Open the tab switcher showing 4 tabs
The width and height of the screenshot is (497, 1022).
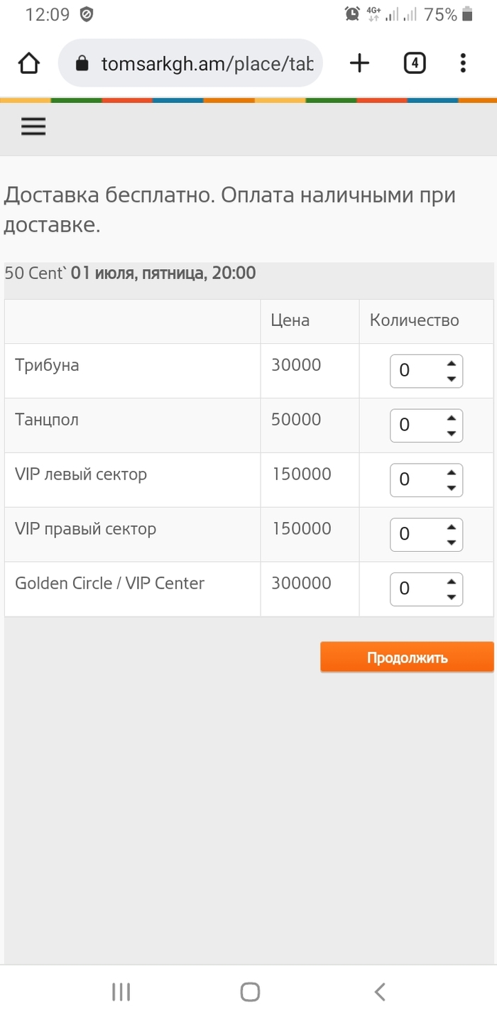coord(415,64)
